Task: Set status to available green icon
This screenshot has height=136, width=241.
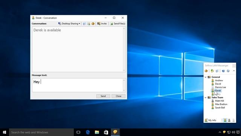Action: (x=225, y=120)
